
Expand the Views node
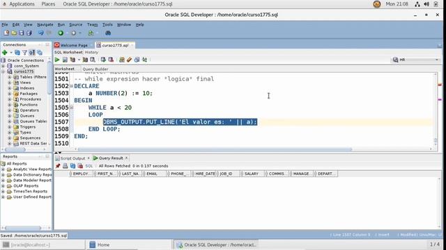9,83
